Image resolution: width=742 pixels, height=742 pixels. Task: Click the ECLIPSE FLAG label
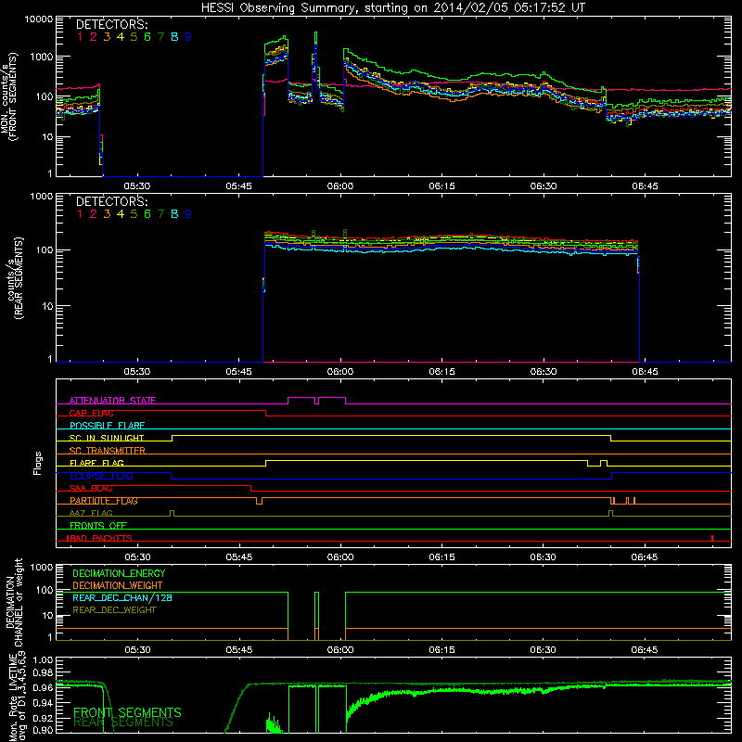[x=101, y=476]
